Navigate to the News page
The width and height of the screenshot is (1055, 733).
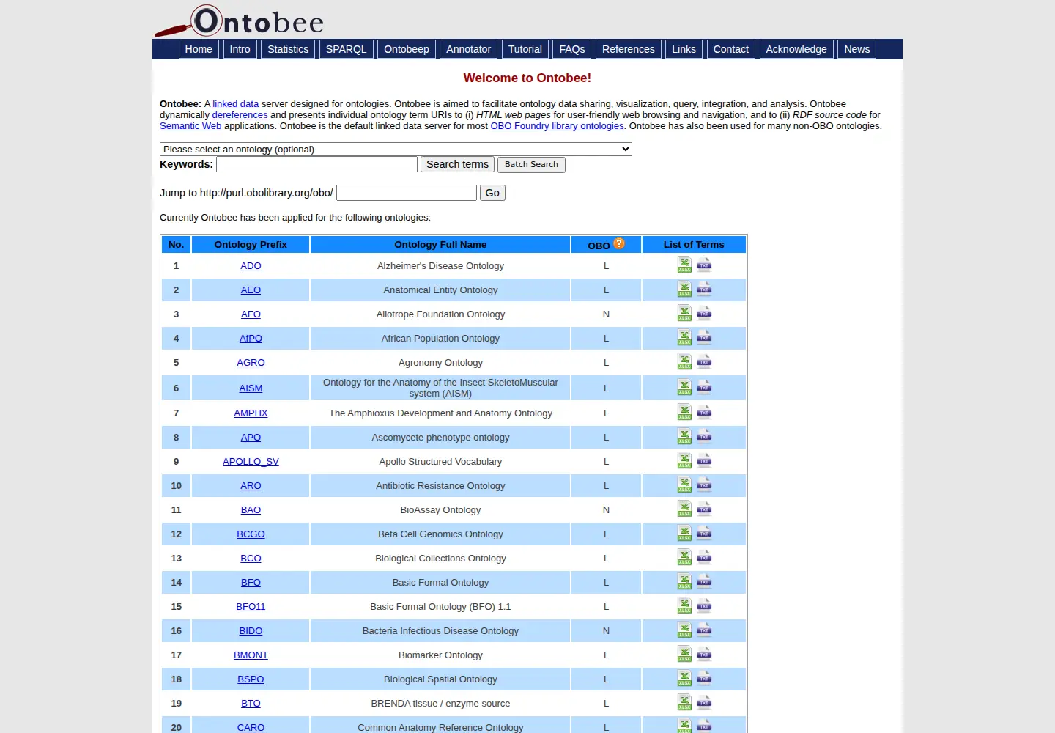pos(856,49)
